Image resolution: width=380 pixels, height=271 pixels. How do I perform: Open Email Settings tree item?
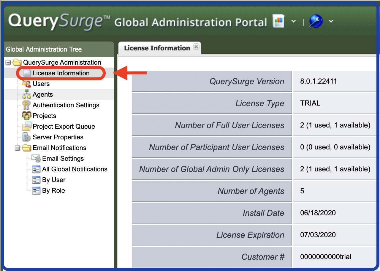click(x=63, y=159)
